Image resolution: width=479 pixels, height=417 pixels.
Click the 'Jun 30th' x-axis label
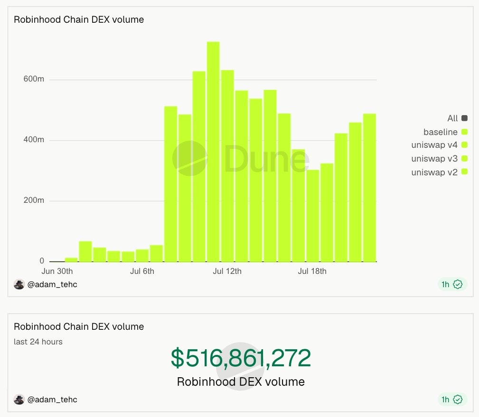(57, 271)
